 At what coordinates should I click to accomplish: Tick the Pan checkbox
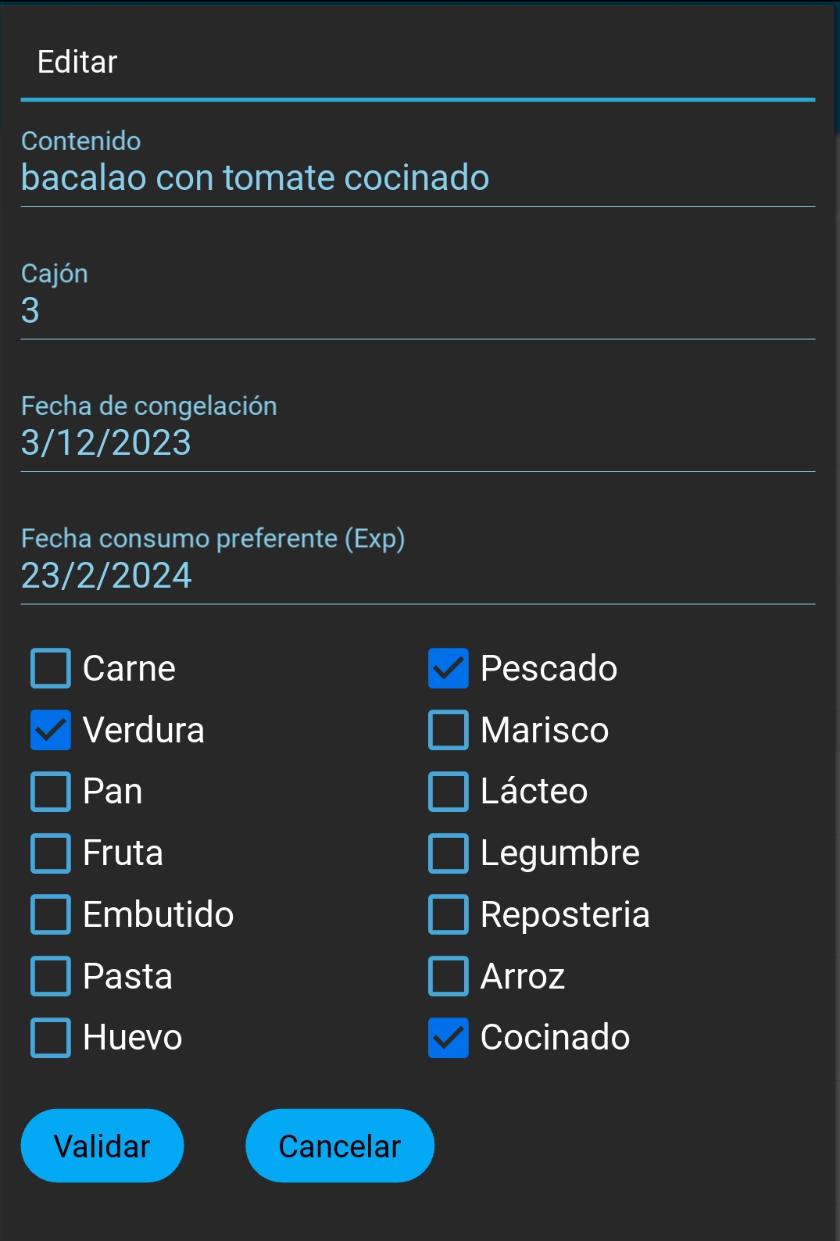[51, 791]
